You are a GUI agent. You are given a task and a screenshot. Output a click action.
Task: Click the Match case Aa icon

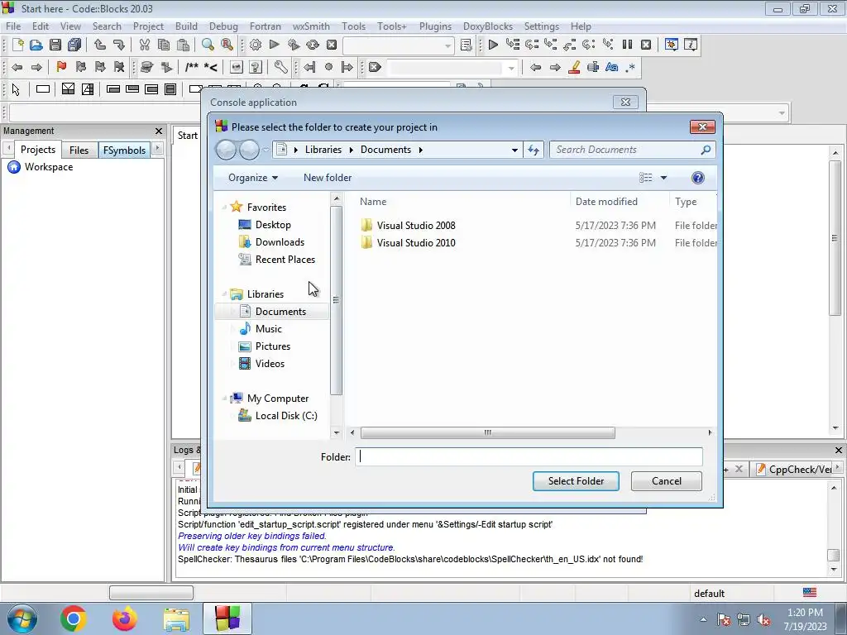pos(611,68)
